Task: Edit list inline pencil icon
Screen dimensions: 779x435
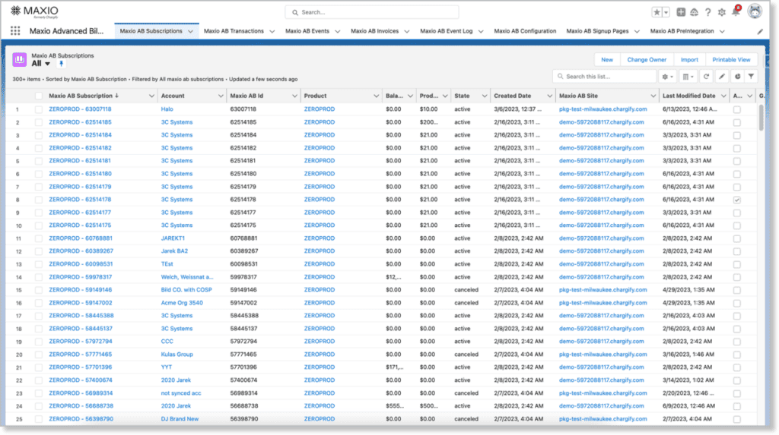Action: pyautogui.click(x=722, y=77)
